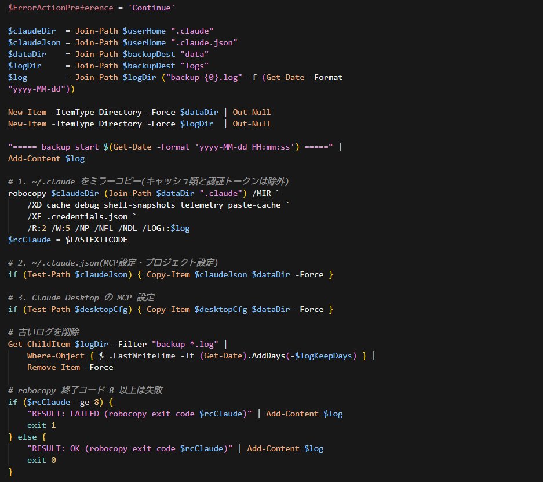The width and height of the screenshot is (543, 482).
Task: Click the /W:5 wait switch
Action: [61, 229]
